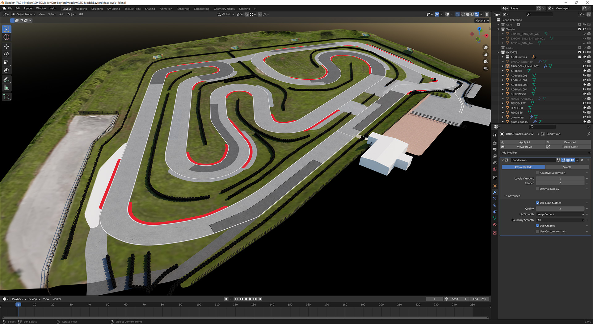Image resolution: width=593 pixels, height=324 pixels.
Task: Play the animation forward
Action: pos(250,299)
